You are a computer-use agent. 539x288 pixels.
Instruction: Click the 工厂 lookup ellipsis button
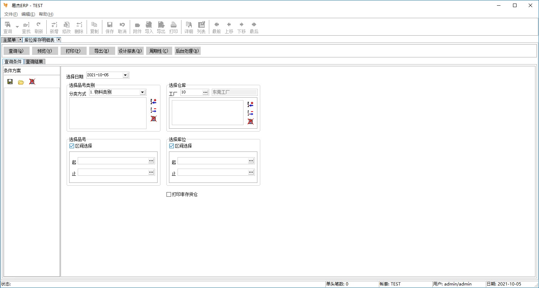click(205, 92)
